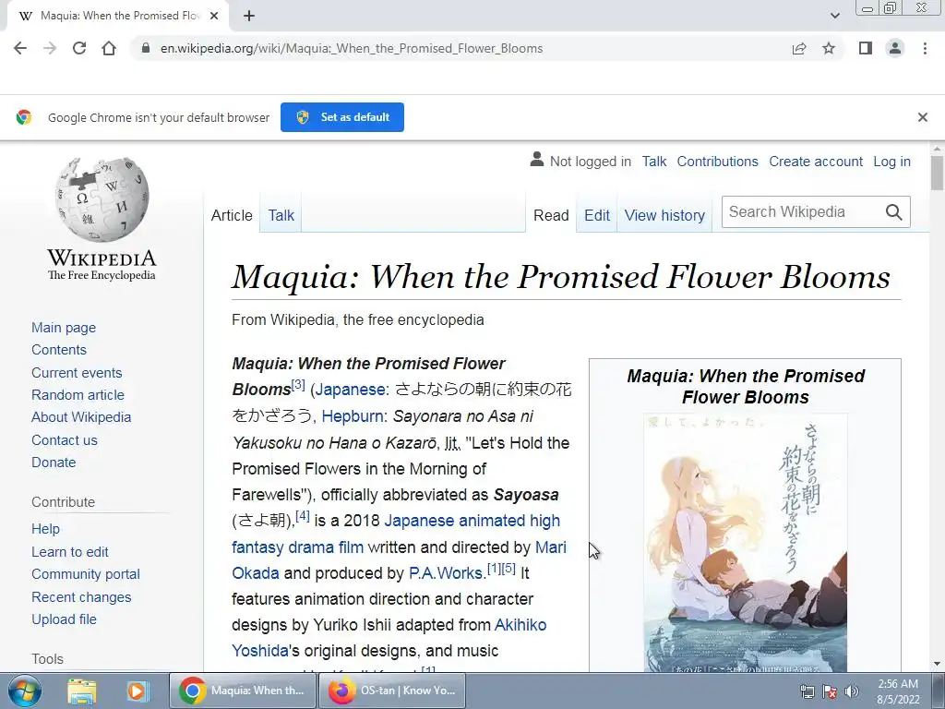Open the network tray icon

[807, 691]
